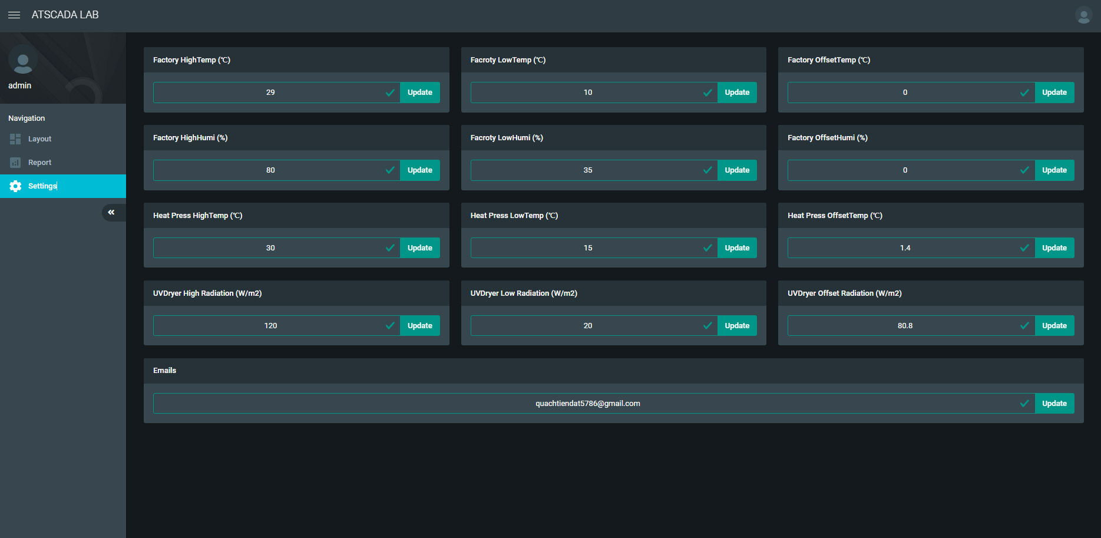Click the Factory HighHumi input field
Image resolution: width=1101 pixels, height=538 pixels.
tap(270, 170)
